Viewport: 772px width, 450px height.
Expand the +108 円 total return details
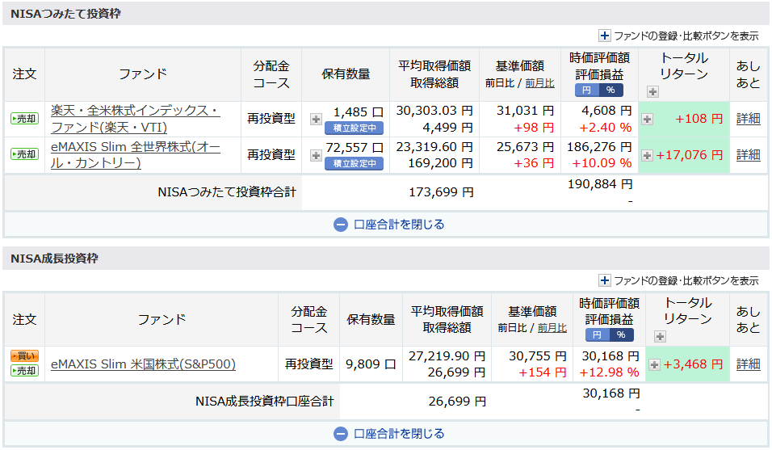(x=647, y=120)
